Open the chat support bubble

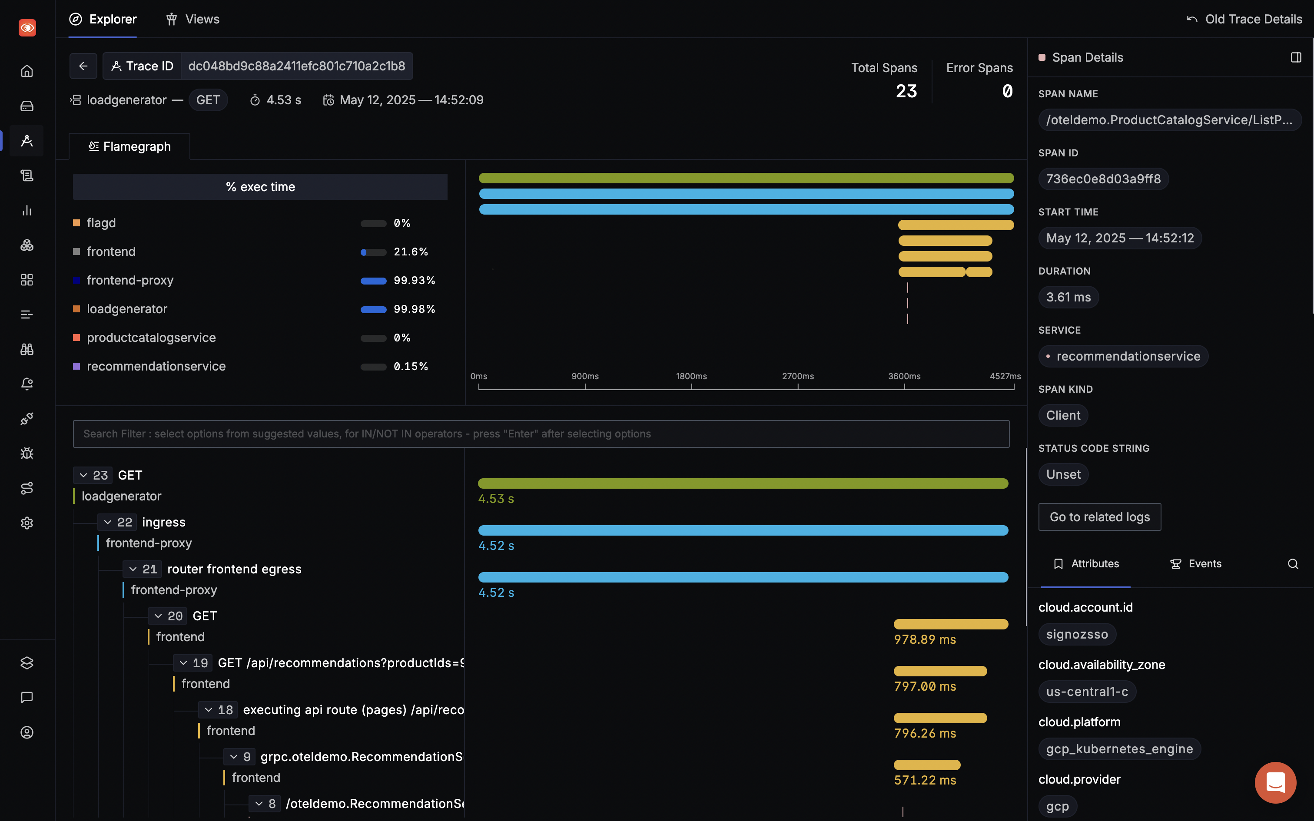coord(1275,782)
